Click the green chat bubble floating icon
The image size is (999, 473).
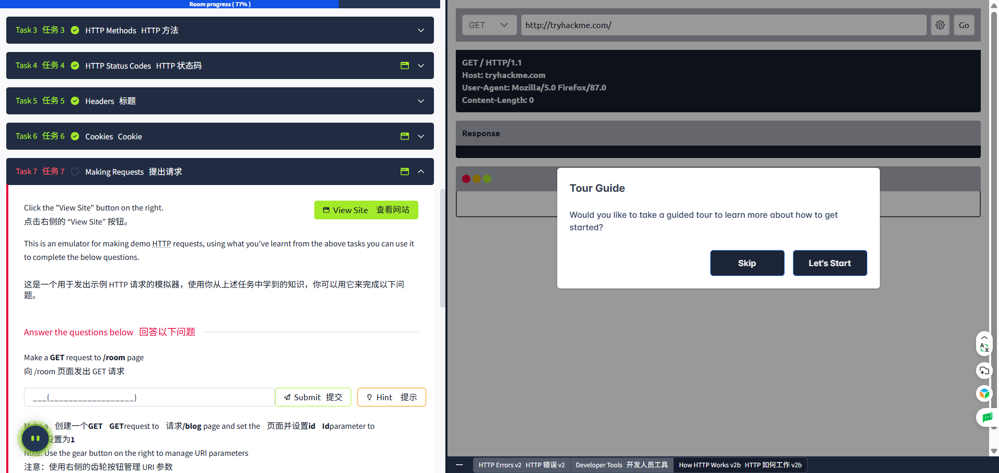(x=987, y=417)
